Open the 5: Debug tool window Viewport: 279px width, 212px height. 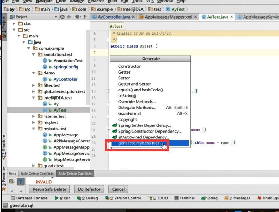(87, 198)
